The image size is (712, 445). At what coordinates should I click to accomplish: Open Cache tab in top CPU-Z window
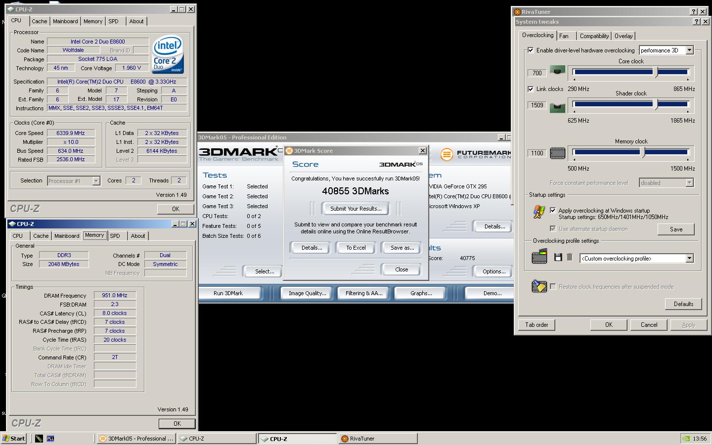pyautogui.click(x=40, y=21)
